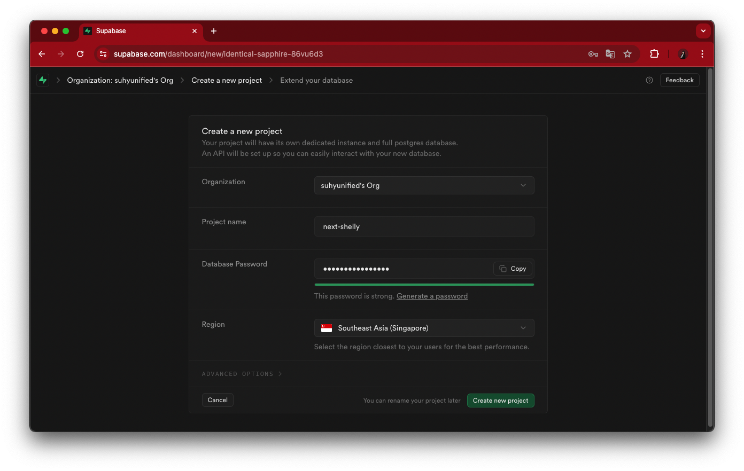
Task: Open Organization: suhyunified's Org breadcrumb
Action: [120, 80]
